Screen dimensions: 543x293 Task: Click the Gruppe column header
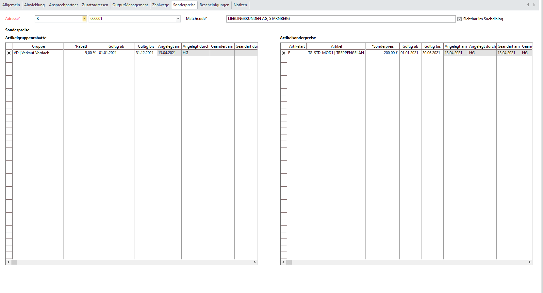click(x=38, y=46)
